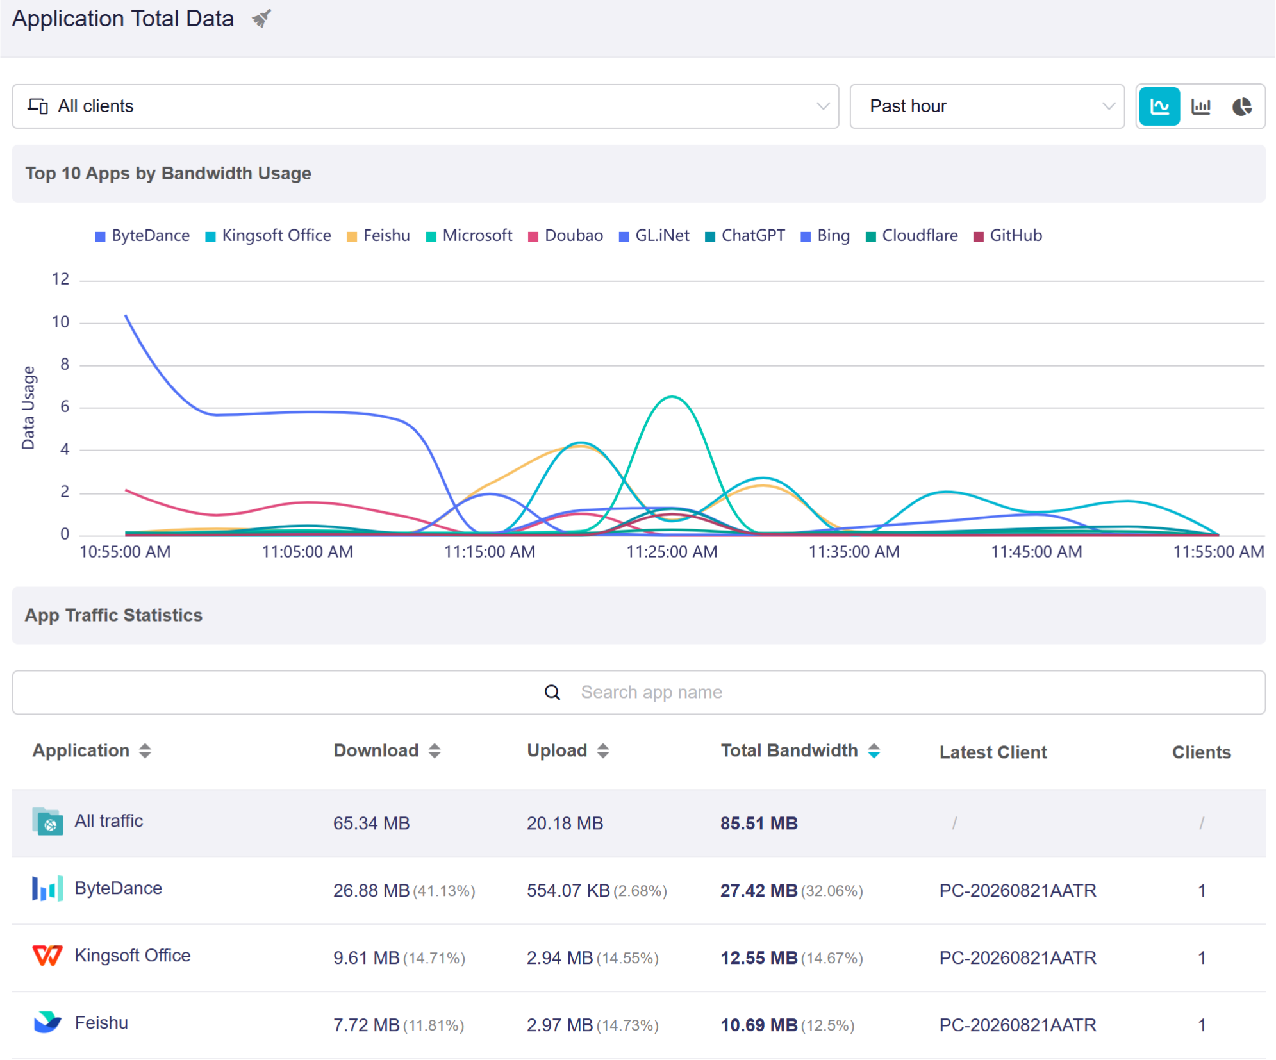Click ByteDance's latest client PC-20260821AATR

pos(1018,891)
